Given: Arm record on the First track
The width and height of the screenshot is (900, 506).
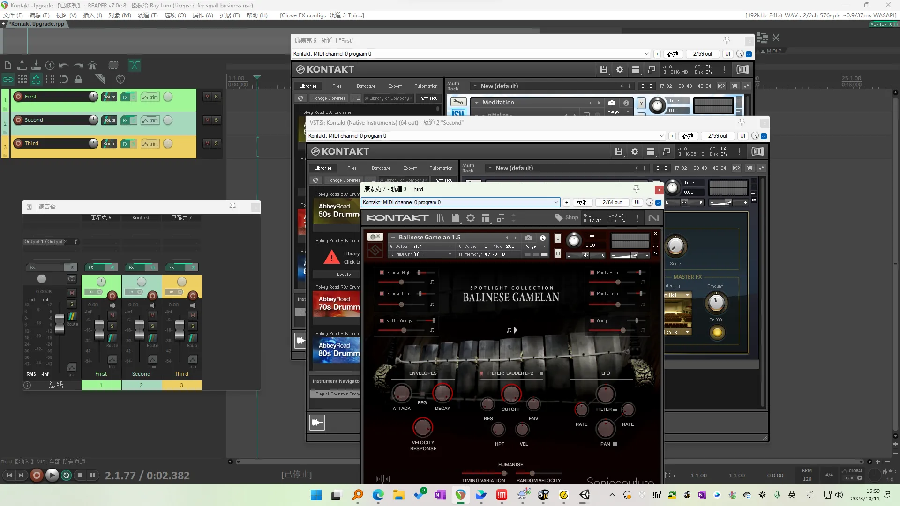Looking at the screenshot, I should coord(18,97).
